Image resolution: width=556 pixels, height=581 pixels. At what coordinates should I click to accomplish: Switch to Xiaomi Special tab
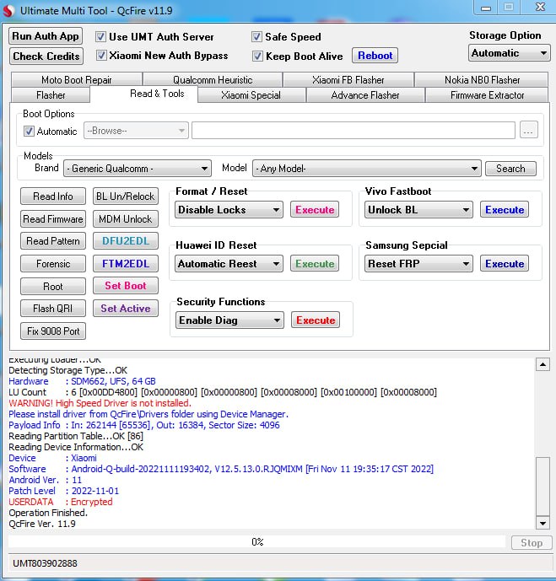[251, 95]
